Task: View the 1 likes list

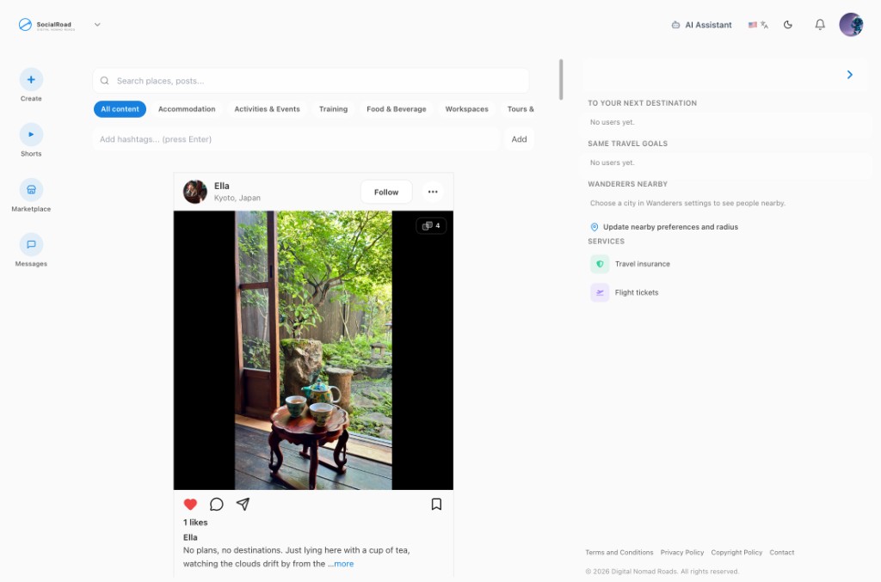Action: [x=195, y=522]
